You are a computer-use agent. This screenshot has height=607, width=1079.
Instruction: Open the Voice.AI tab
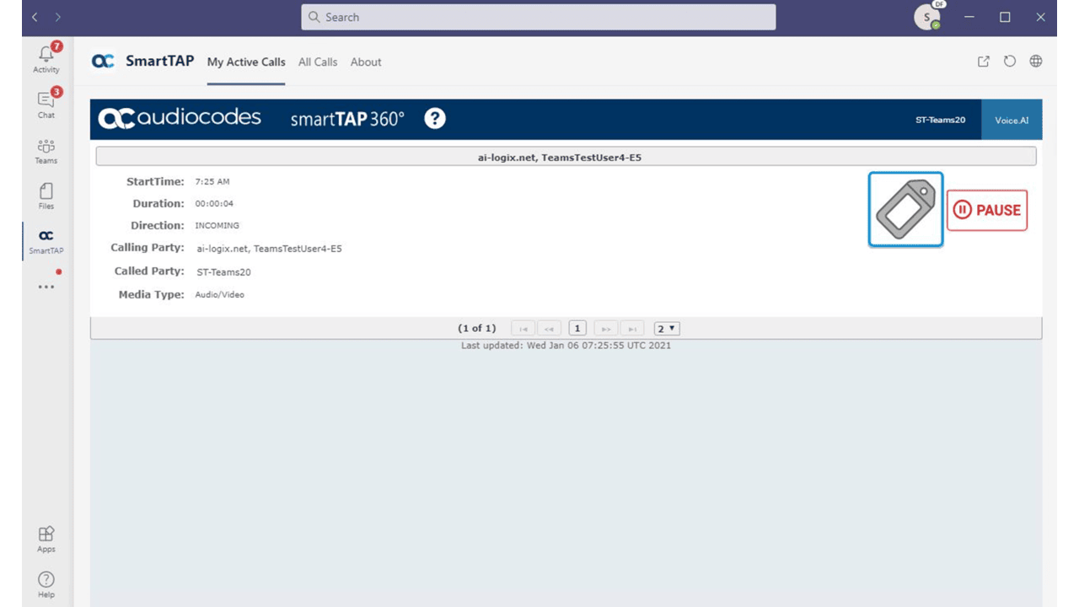click(x=1012, y=120)
